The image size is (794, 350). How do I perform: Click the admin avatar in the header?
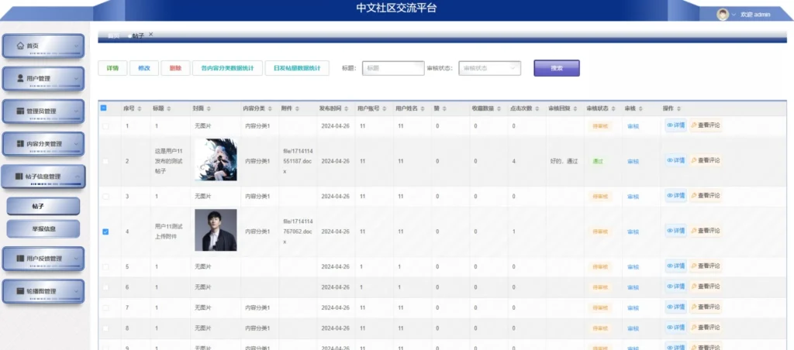[723, 15]
